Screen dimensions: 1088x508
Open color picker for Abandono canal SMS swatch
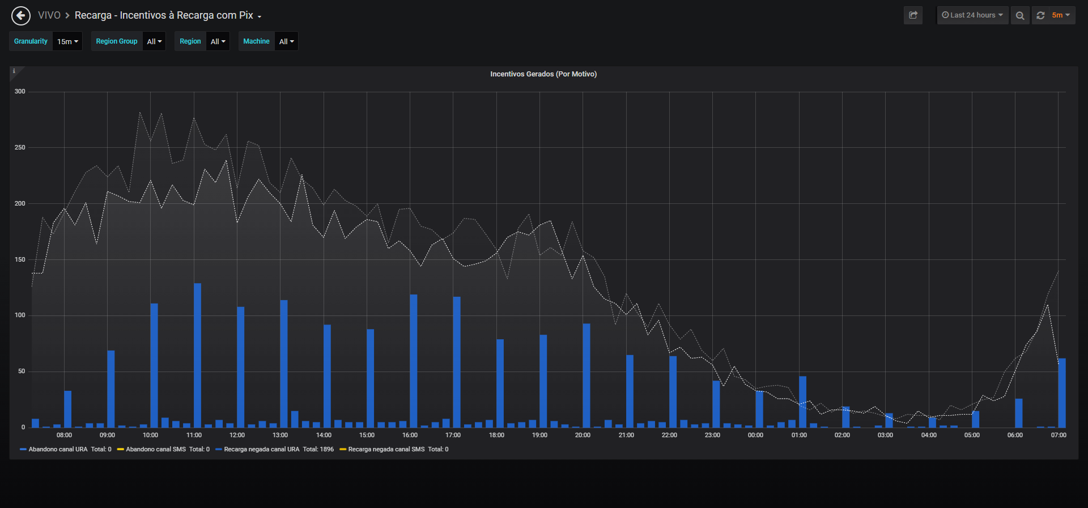(120, 449)
